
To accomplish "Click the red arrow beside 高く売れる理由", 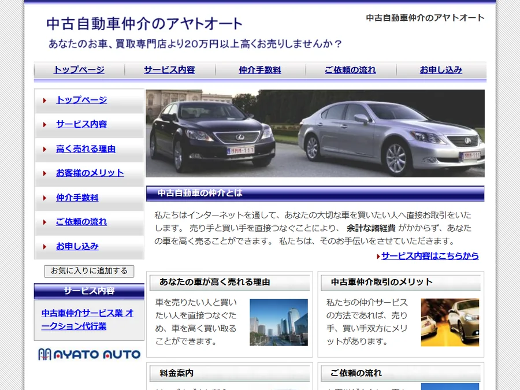I will pos(44,149).
